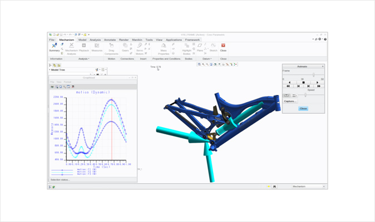
Task: Expand the Datum group dropdown
Action: [207, 59]
